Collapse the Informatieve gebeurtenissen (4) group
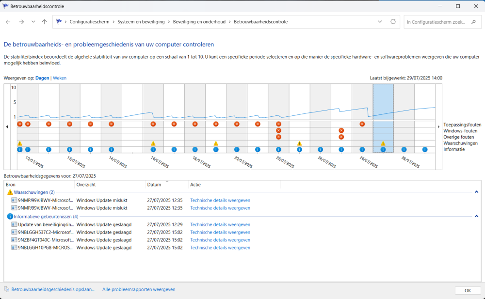485x299 pixels. click(x=476, y=216)
